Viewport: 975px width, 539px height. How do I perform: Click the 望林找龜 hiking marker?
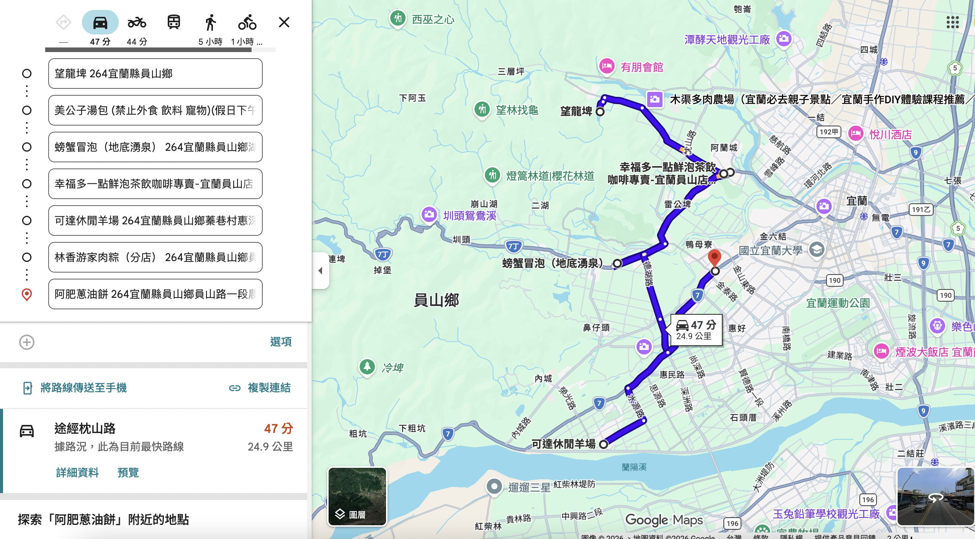pos(482,109)
